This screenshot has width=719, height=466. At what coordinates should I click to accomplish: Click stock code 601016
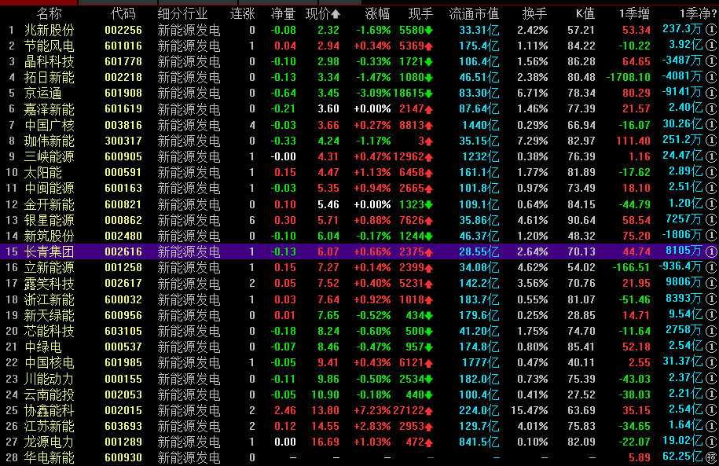click(x=123, y=46)
